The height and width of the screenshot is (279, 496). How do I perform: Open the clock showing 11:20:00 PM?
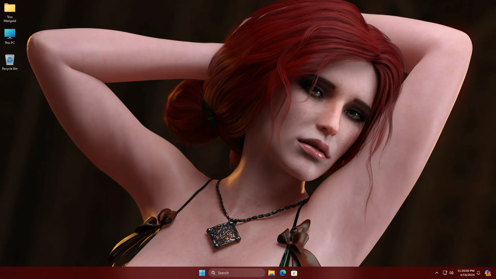pyautogui.click(x=466, y=273)
